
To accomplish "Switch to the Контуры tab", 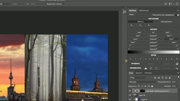I will (x=148, y=73).
